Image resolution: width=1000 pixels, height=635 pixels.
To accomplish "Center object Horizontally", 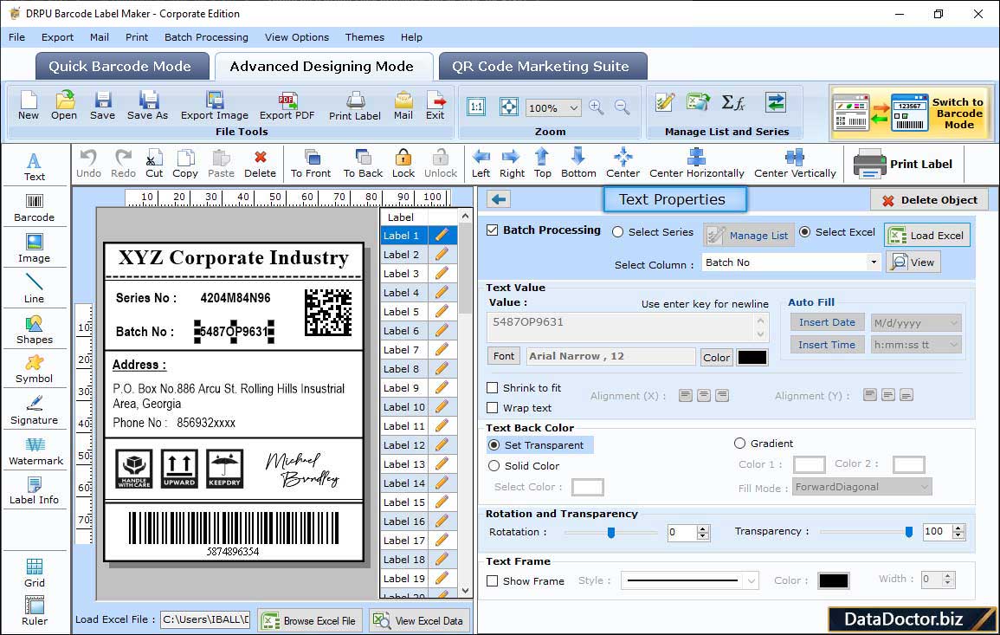I will coord(696,164).
